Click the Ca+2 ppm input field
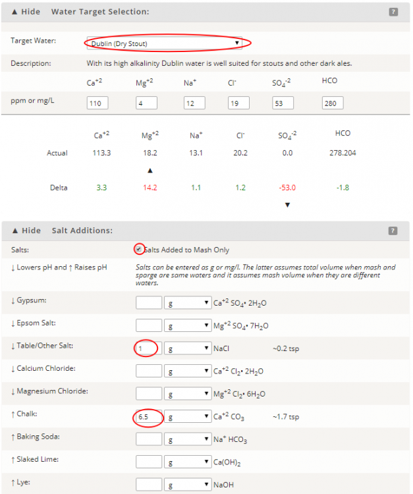The width and height of the screenshot is (413, 494). (97, 103)
